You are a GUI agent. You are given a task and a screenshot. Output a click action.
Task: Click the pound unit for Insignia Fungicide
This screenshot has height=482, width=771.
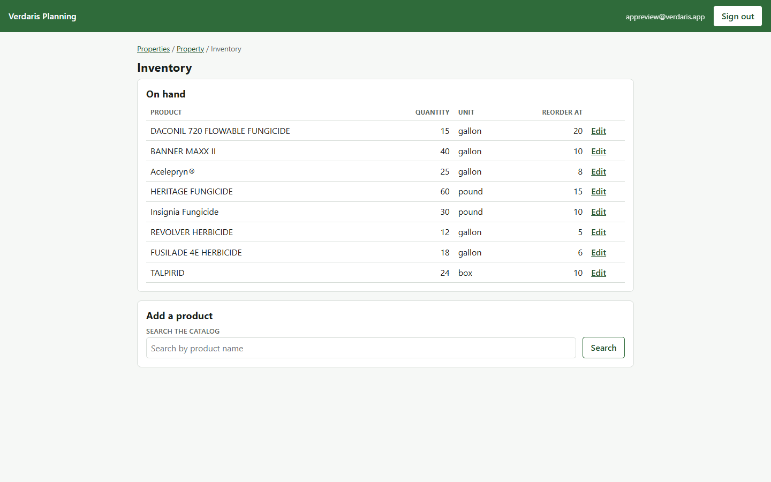click(471, 212)
